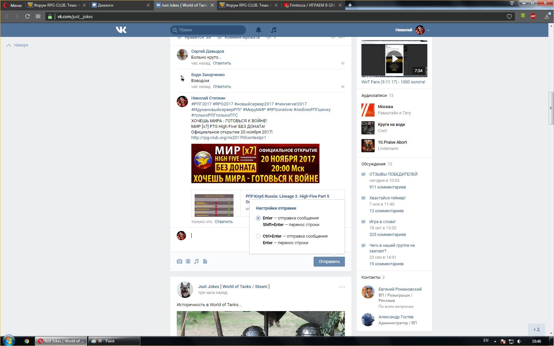Launch Chrome from the taskbar

click(x=27, y=341)
